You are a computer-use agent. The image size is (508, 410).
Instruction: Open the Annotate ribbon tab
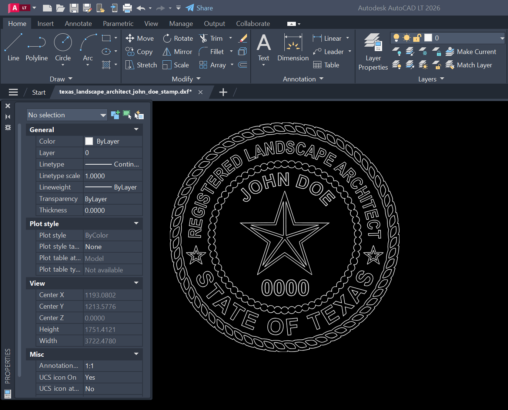click(x=78, y=23)
